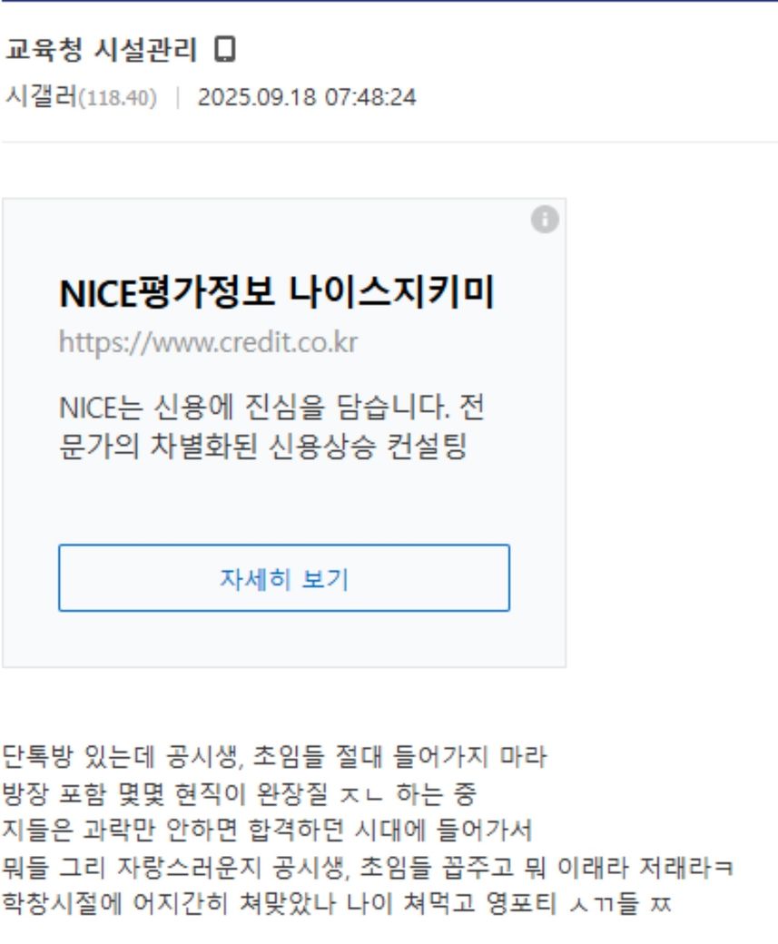
Task: Click the author name 시갤러
Action: click(x=41, y=96)
